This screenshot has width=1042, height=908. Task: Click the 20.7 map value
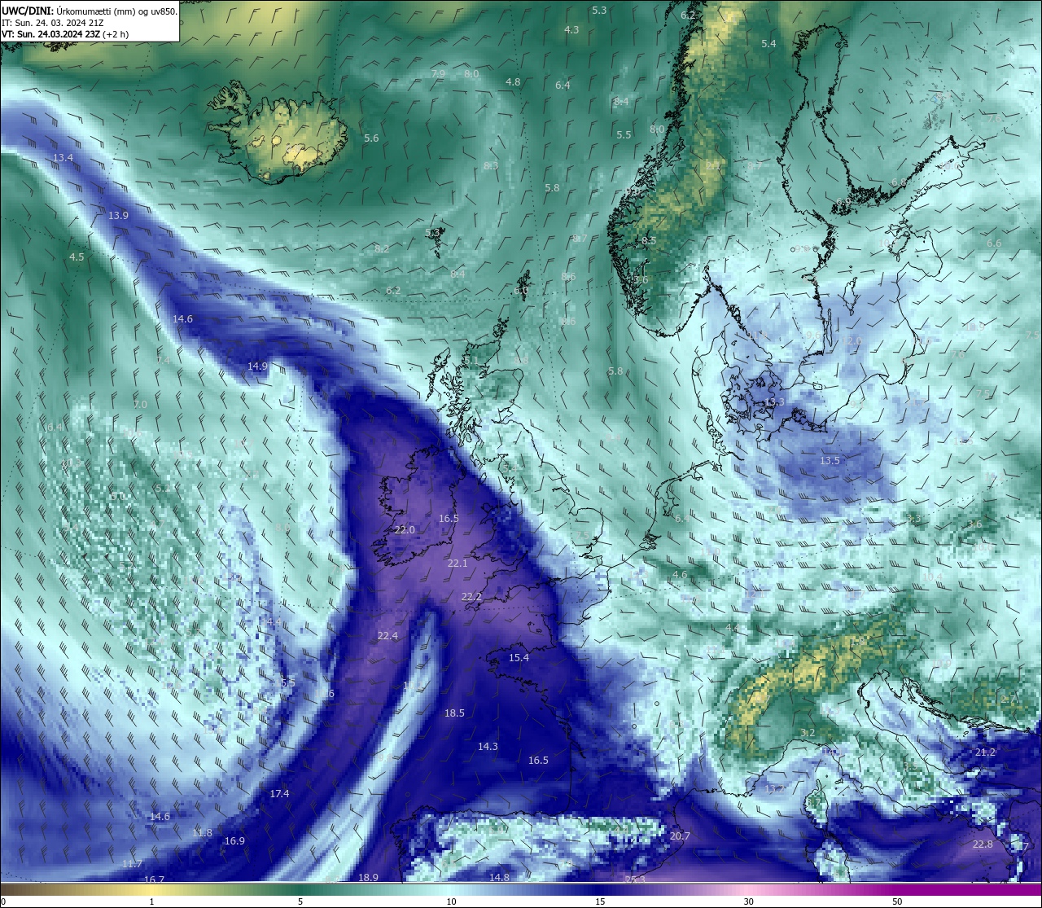click(680, 836)
